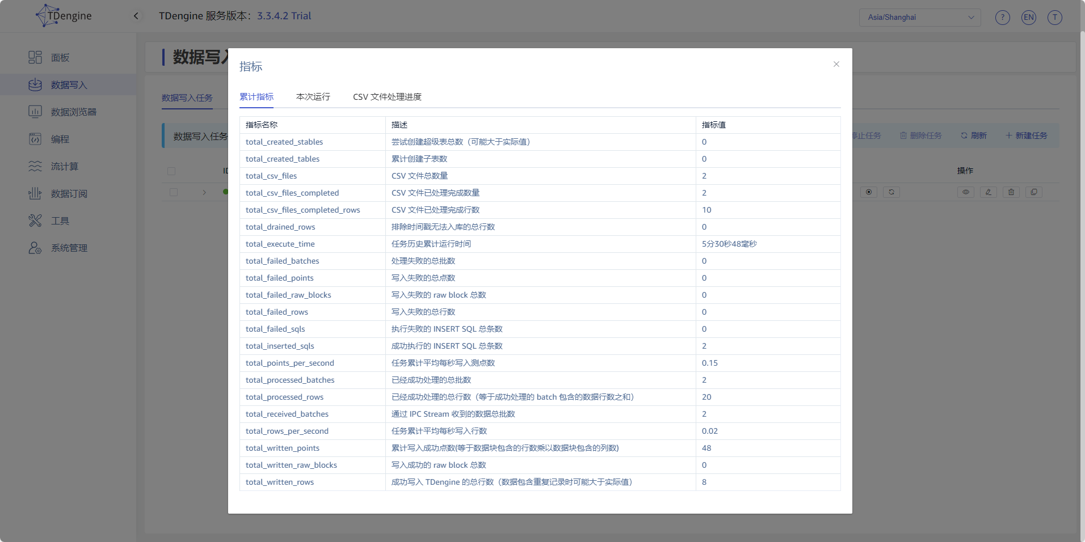Viewport: 1085px width, 542px height.
Task: Check the first task row checkbox
Action: [174, 192]
